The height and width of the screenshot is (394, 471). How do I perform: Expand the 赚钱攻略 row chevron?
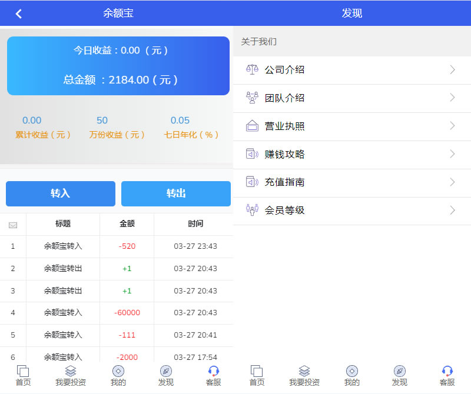(x=452, y=154)
